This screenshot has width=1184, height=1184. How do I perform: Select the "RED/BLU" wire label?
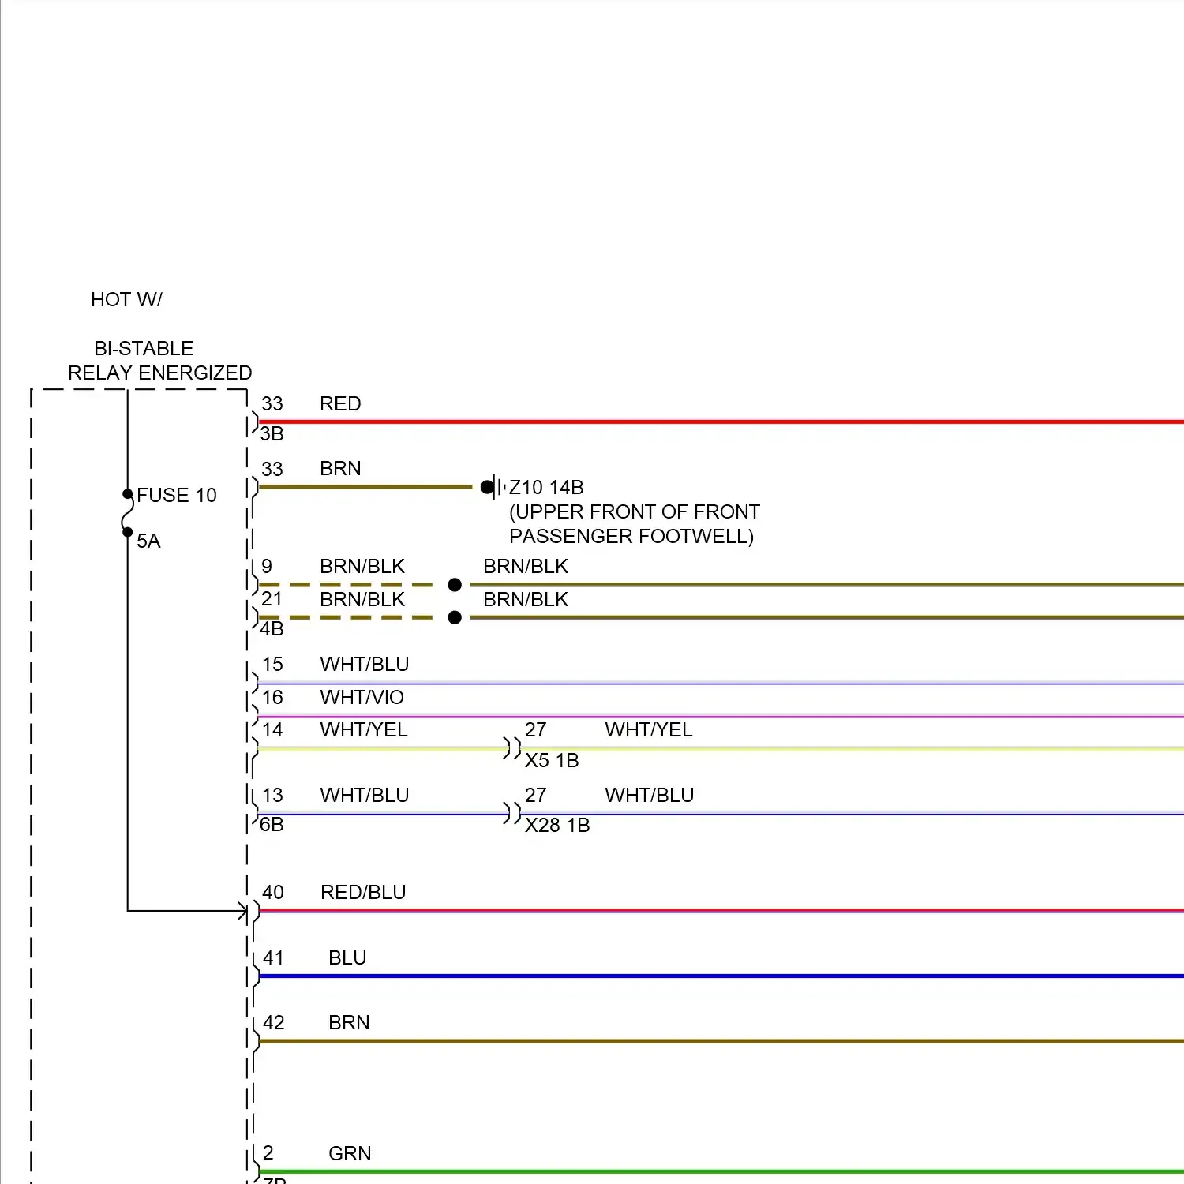point(363,893)
